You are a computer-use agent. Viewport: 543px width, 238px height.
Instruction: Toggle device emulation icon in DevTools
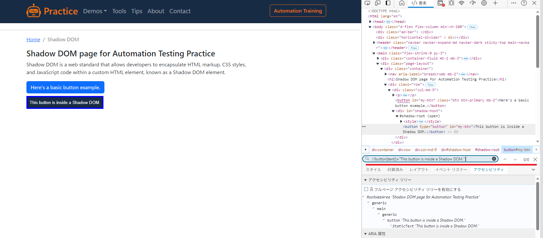tap(378, 3)
